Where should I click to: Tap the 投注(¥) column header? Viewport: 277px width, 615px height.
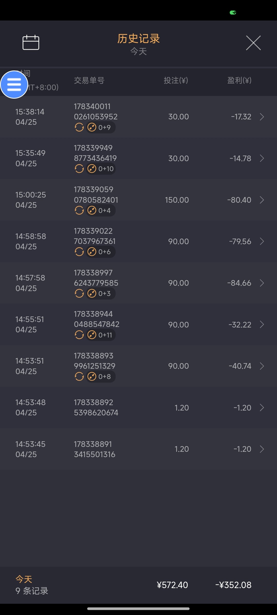click(176, 80)
